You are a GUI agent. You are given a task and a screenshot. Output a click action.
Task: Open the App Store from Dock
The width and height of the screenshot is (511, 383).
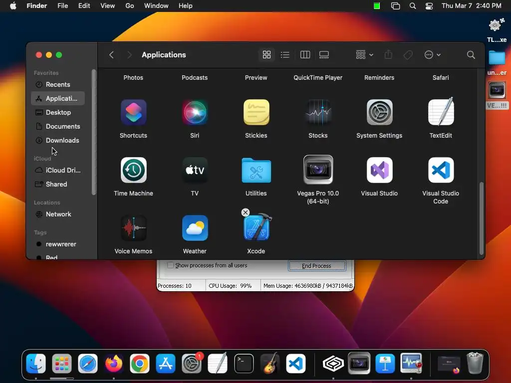pos(166,364)
